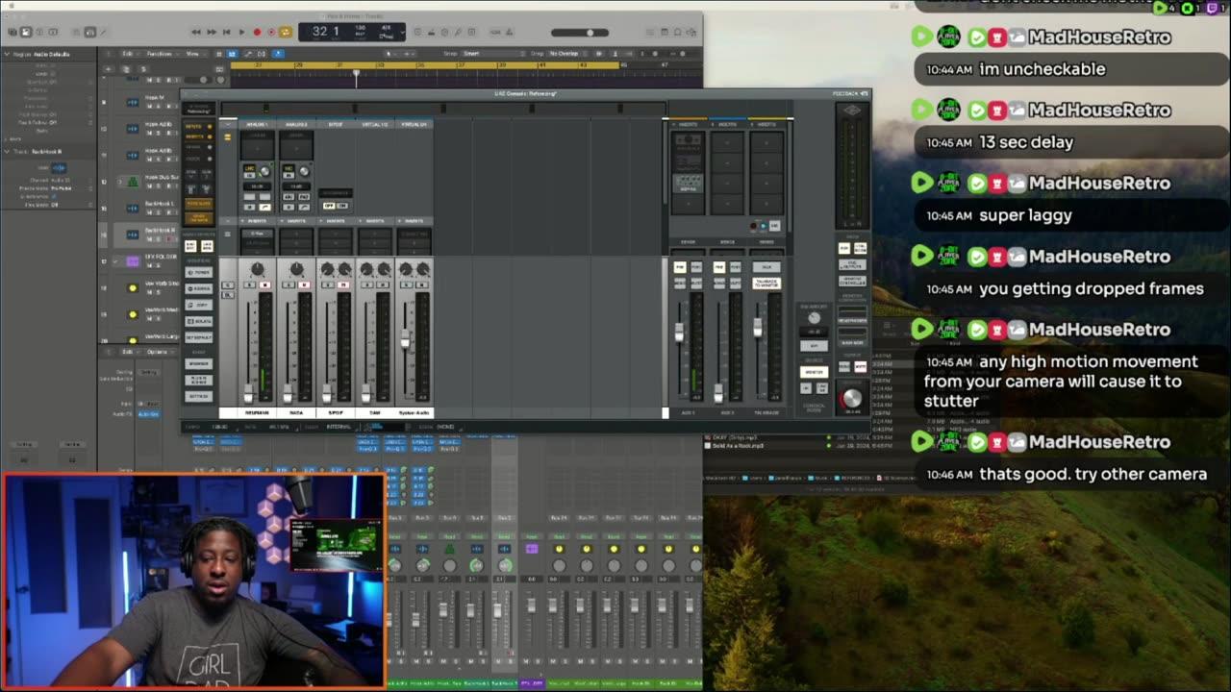Open the Analog 1 Unison insert slot

coord(257,147)
